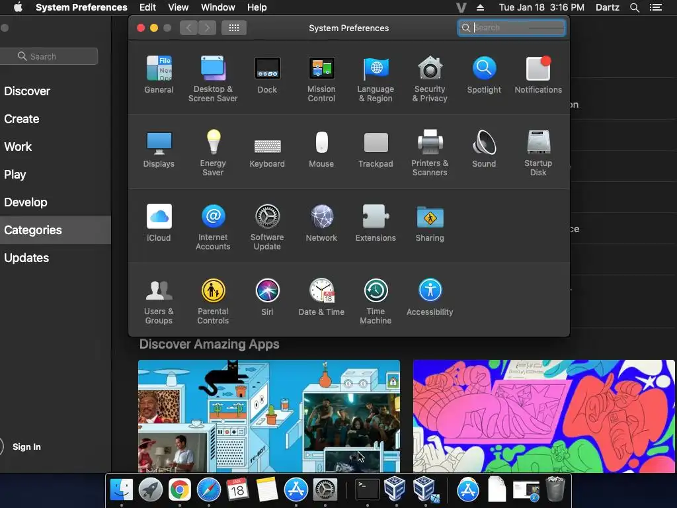Open Sharing preferences
The image size is (677, 508).
pos(430,223)
